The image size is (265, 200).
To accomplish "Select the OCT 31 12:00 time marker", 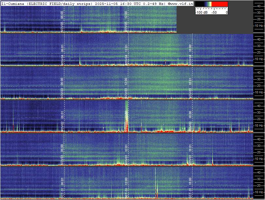I will (x=126, y=187).
